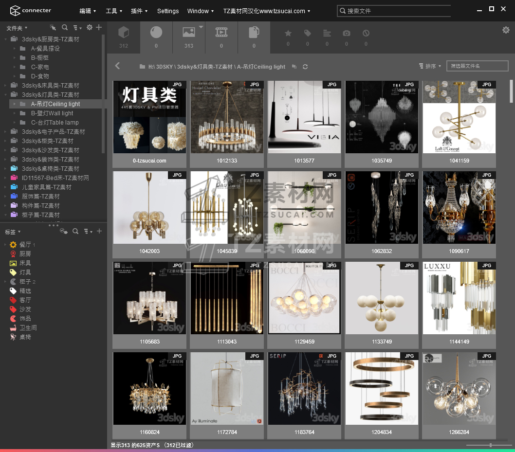
Task: Click the folder panel search icon
Action: point(65,28)
